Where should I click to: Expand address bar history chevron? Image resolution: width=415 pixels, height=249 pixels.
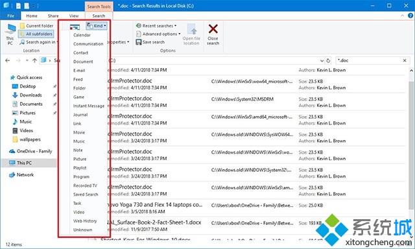(x=322, y=60)
